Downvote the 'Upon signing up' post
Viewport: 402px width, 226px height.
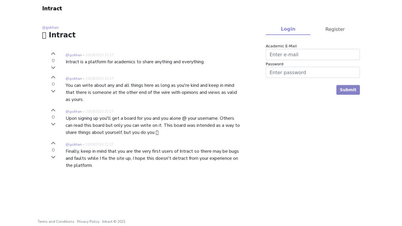coord(53,124)
